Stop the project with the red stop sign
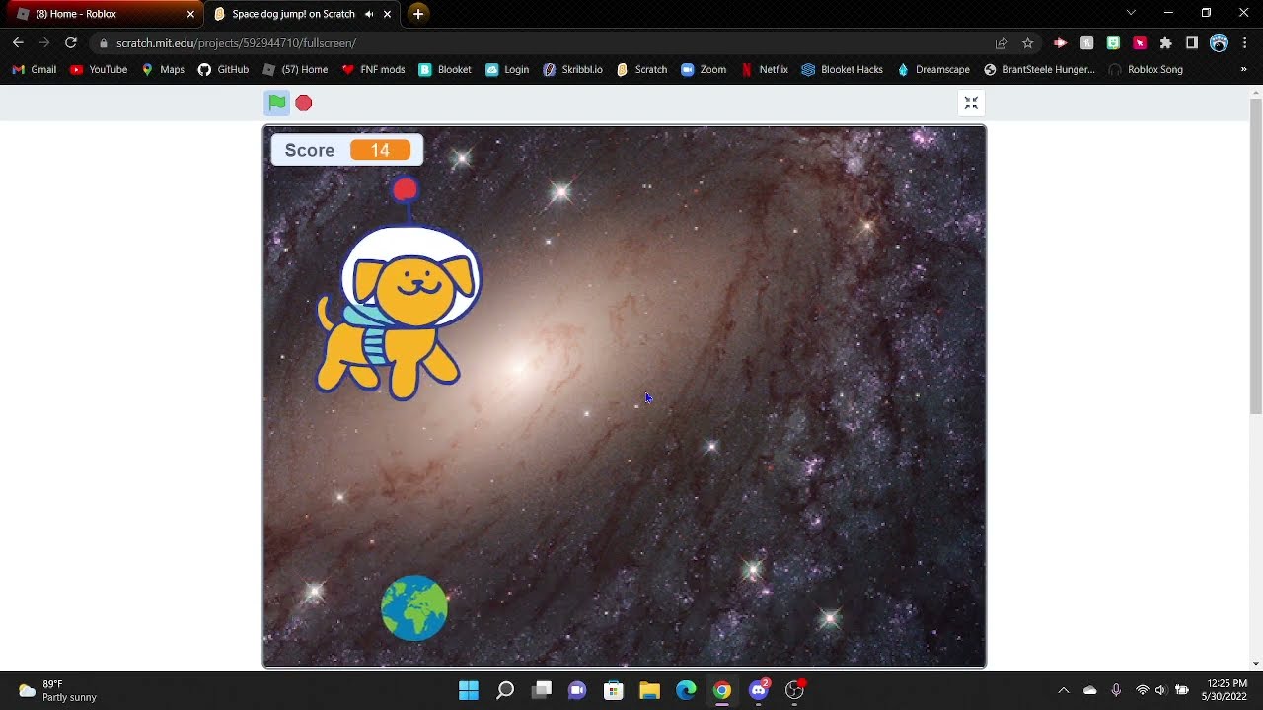 [304, 103]
